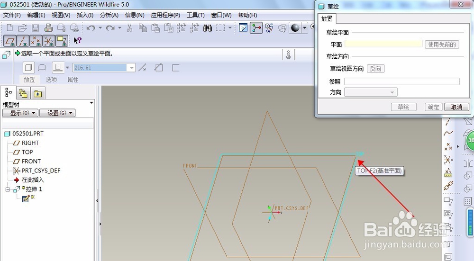The height and width of the screenshot is (261, 474).
Task: Save the model with the floppy disk icon
Action: (x=36, y=28)
